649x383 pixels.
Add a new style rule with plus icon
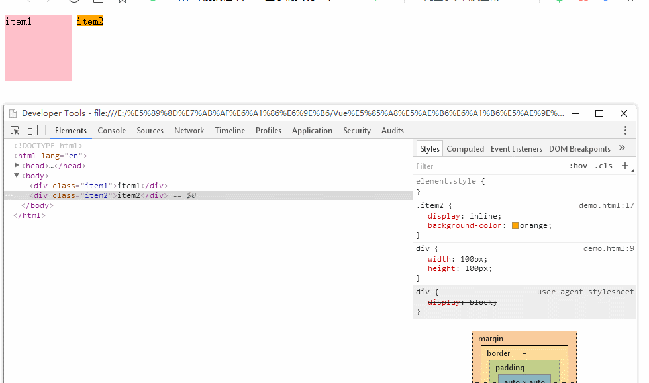click(625, 166)
